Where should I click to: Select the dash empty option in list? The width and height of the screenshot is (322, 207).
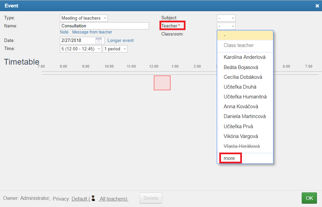coord(245,36)
